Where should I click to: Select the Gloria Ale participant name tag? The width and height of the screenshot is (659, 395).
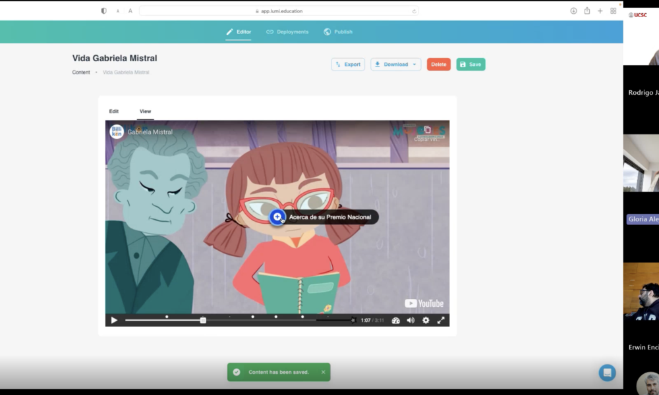tap(643, 219)
